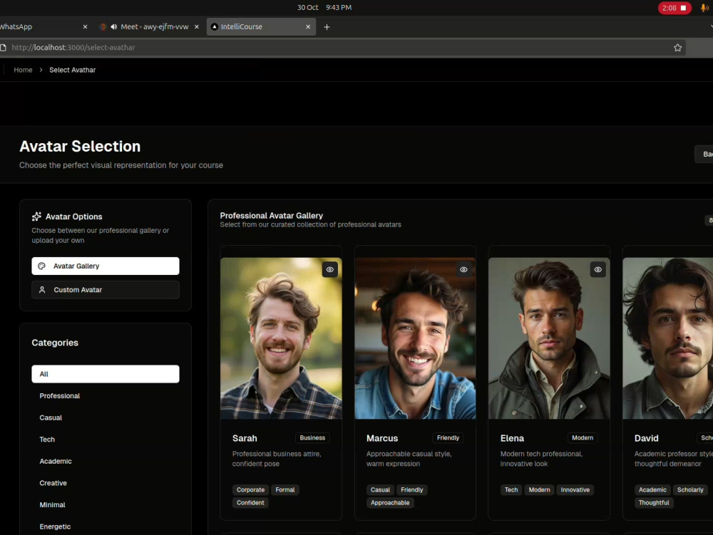Close the IntelliCourse tab
The height and width of the screenshot is (535, 713).
click(x=308, y=27)
